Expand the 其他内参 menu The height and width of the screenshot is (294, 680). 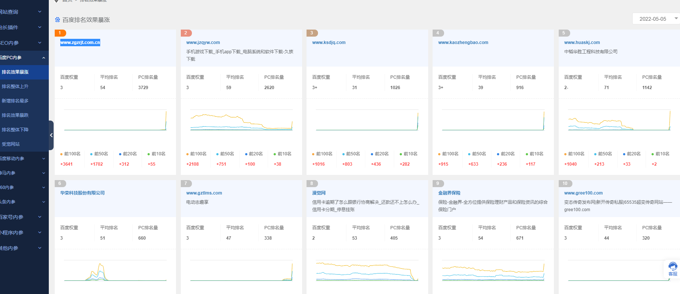[24, 248]
